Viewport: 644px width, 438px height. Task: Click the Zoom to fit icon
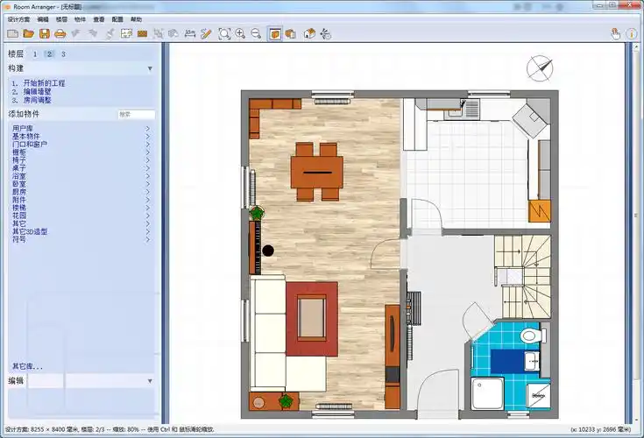(224, 34)
